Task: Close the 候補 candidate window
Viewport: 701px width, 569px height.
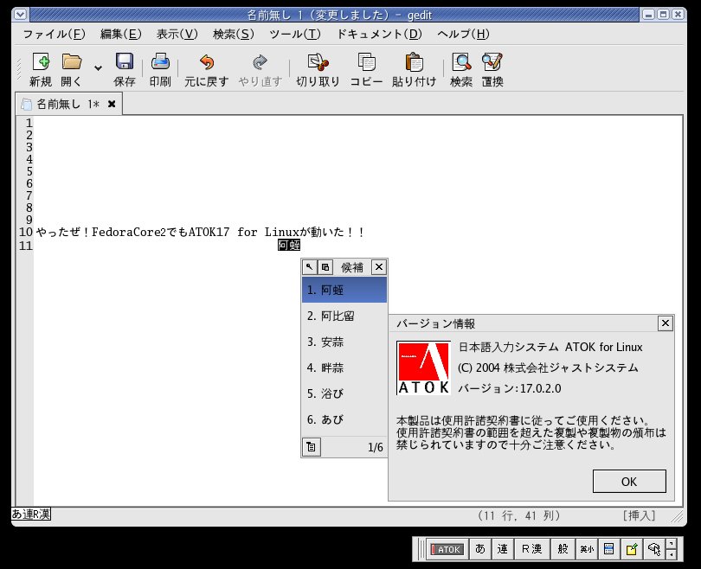Action: 379,267
